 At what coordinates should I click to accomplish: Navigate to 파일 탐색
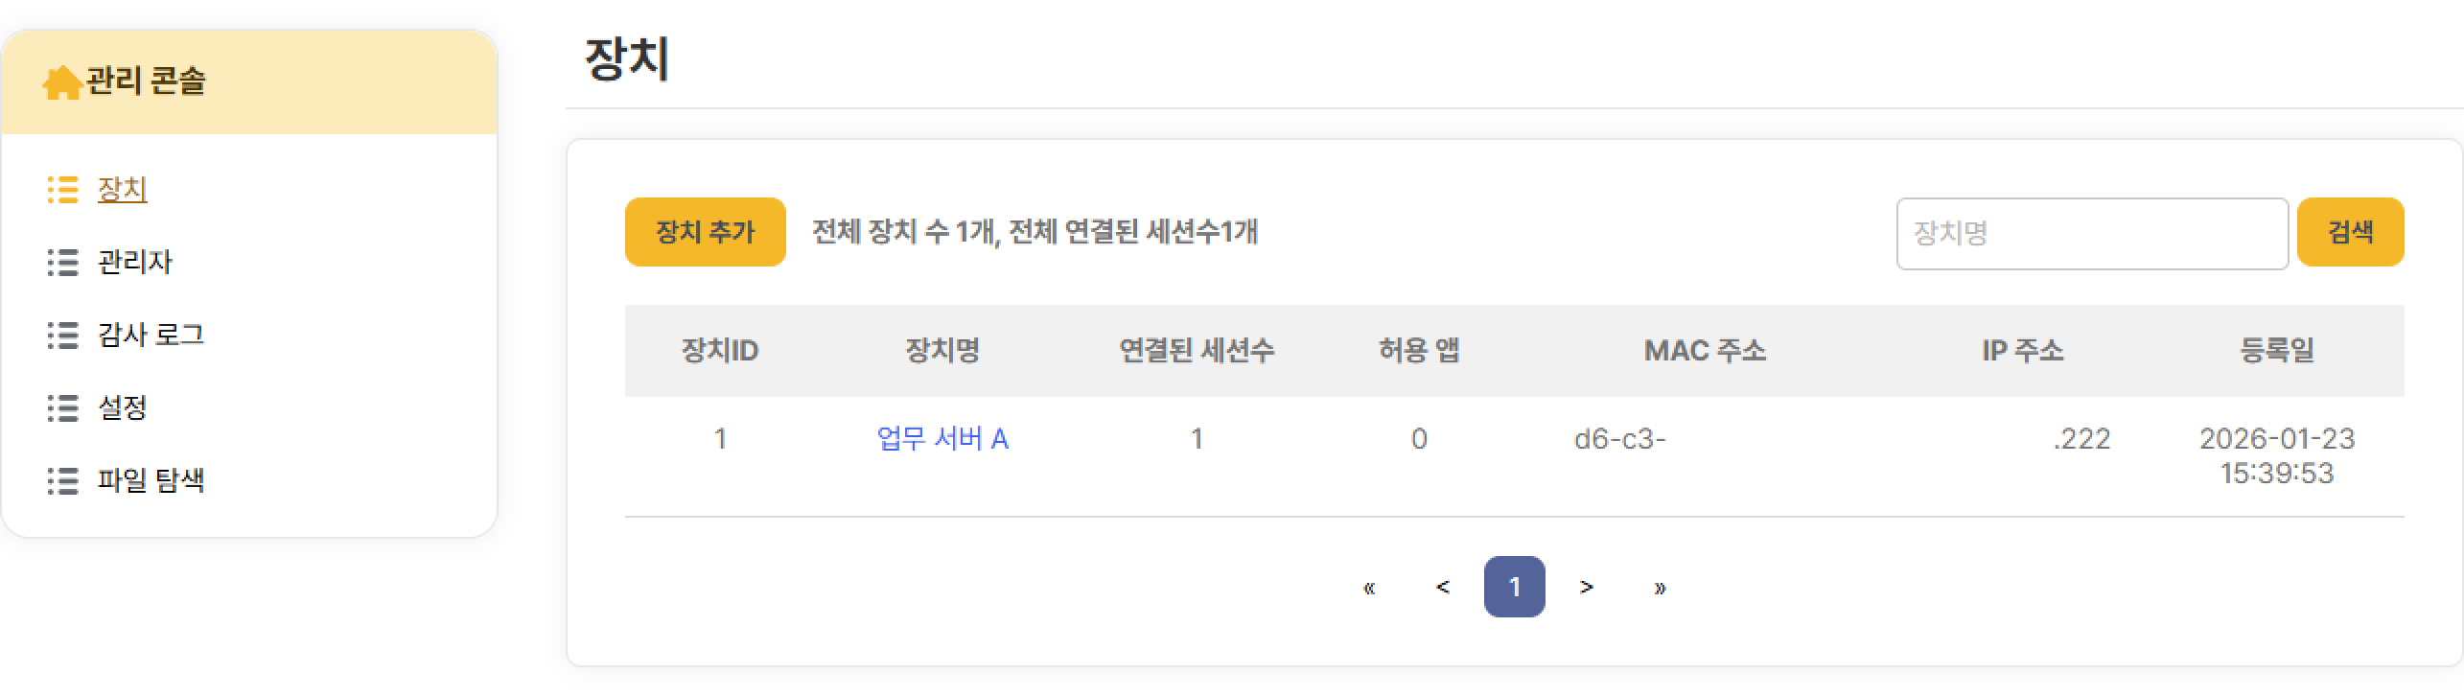click(151, 481)
